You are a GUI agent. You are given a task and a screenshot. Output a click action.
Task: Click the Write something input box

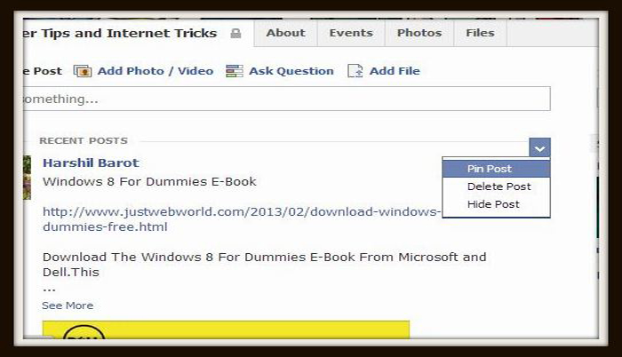tap(286, 99)
